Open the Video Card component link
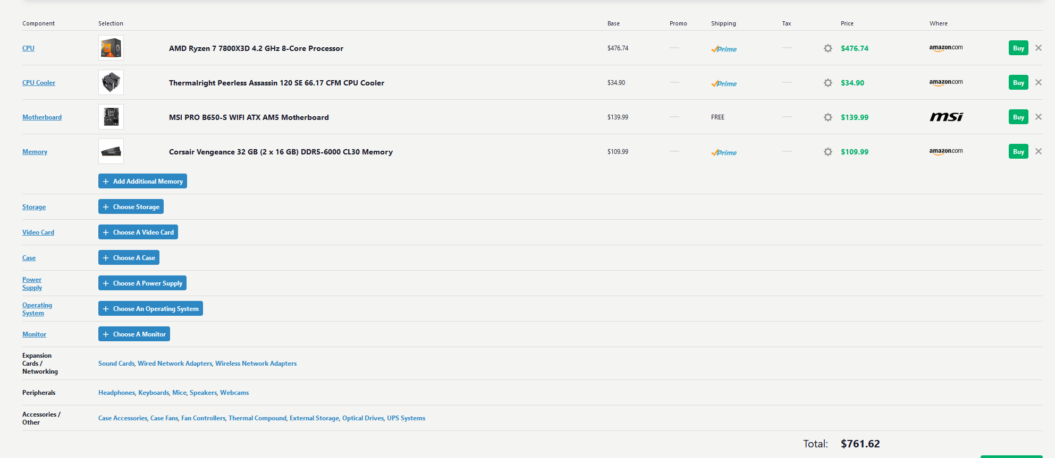This screenshot has height=458, width=1055. pos(38,232)
